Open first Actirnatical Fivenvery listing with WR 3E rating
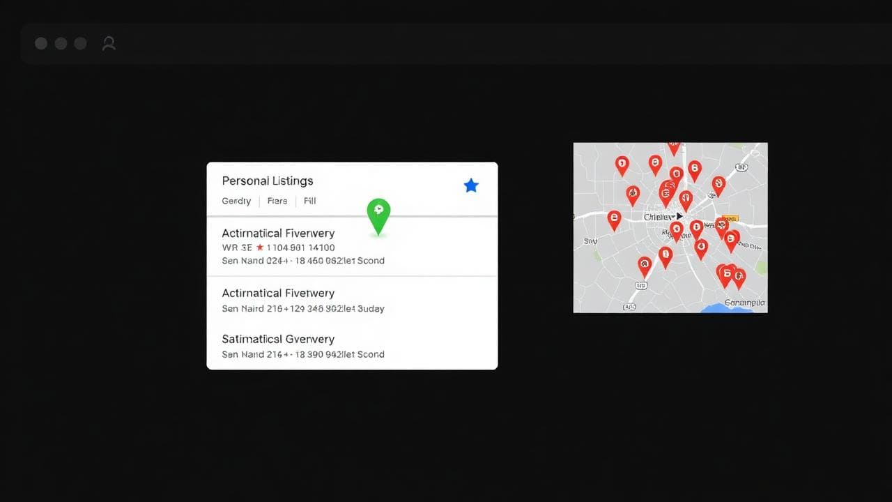892x502 pixels. click(x=352, y=247)
